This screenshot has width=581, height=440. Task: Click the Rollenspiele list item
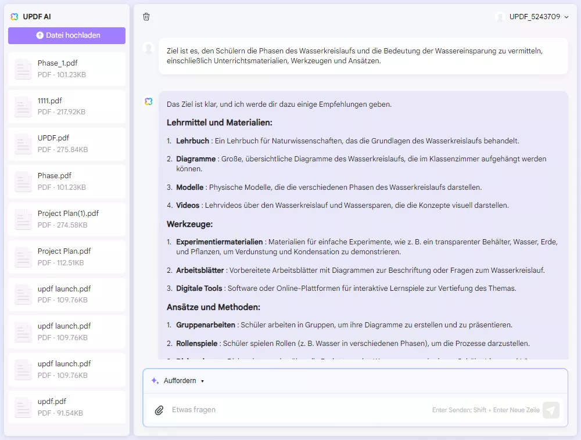pyautogui.click(x=348, y=344)
